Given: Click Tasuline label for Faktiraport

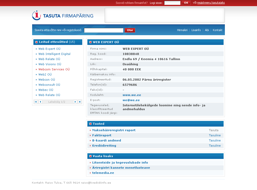Looking at the screenshot, I should 215,135.
